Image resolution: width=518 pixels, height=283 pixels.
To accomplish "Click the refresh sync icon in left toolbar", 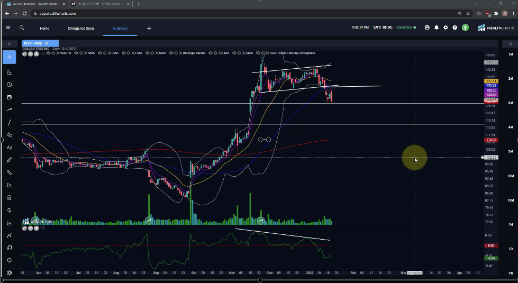I will [9, 210].
